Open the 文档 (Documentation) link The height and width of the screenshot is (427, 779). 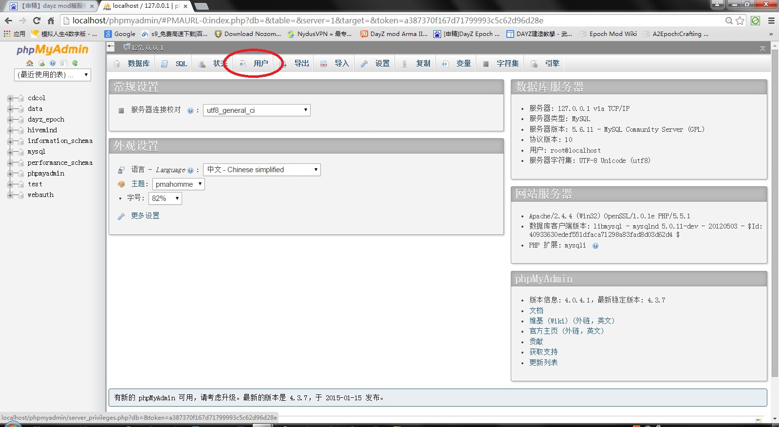click(x=536, y=311)
